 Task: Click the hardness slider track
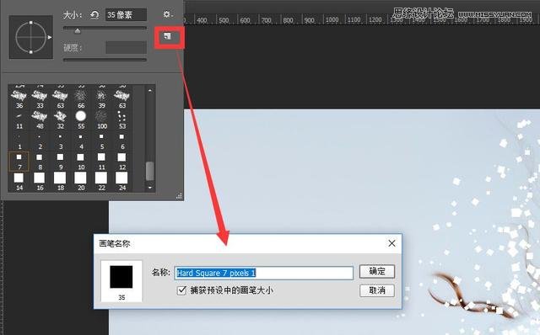point(105,60)
